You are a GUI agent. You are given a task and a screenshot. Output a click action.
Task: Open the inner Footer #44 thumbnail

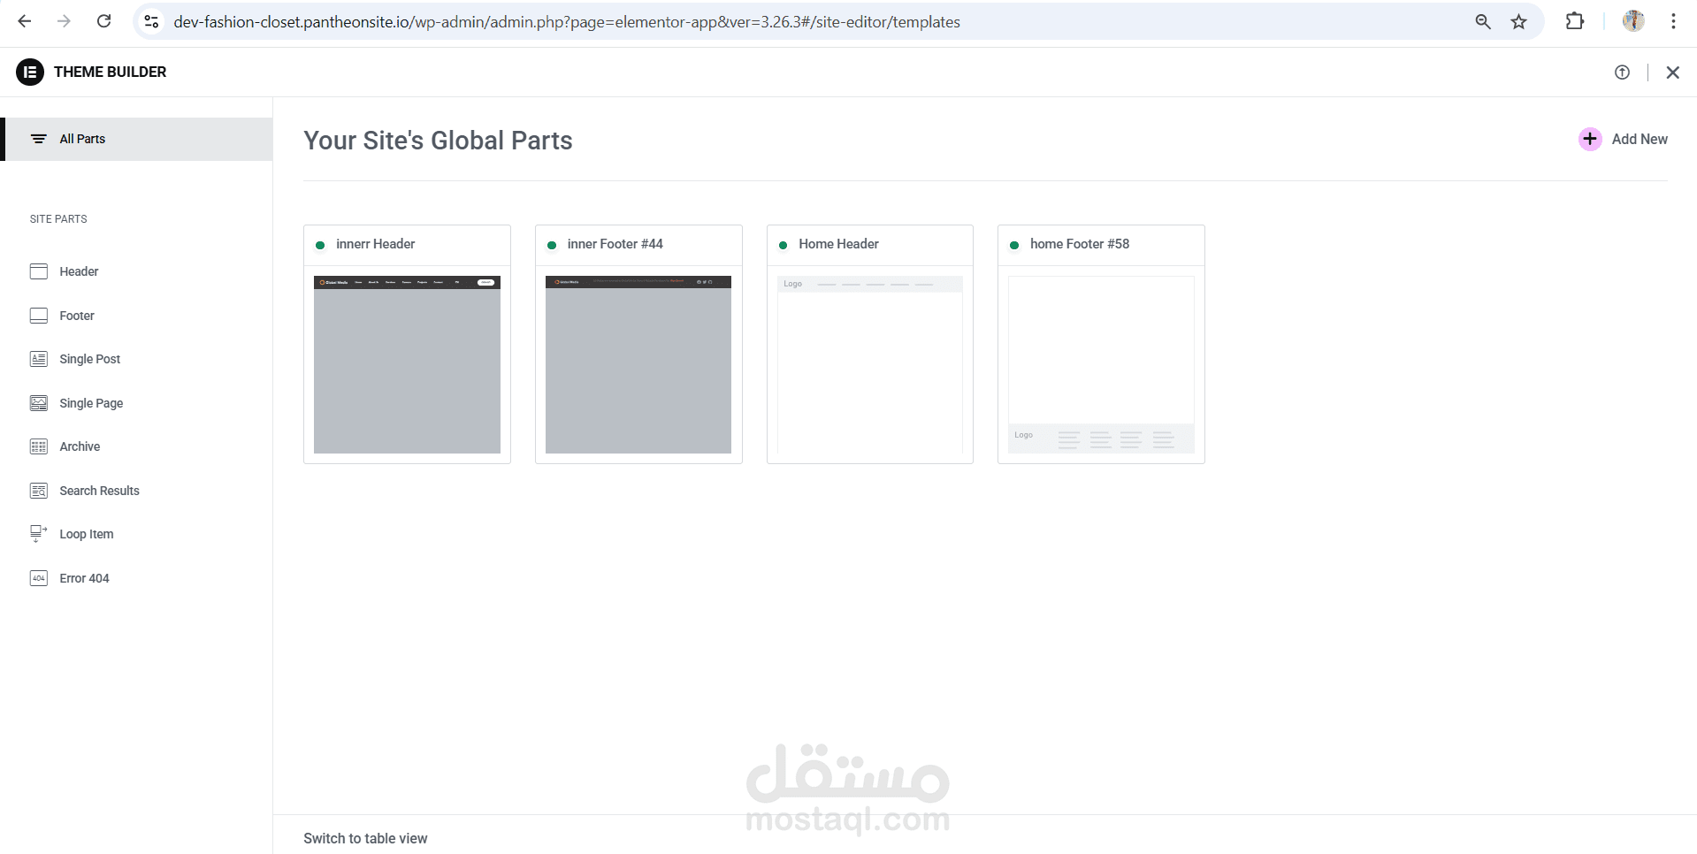(638, 364)
